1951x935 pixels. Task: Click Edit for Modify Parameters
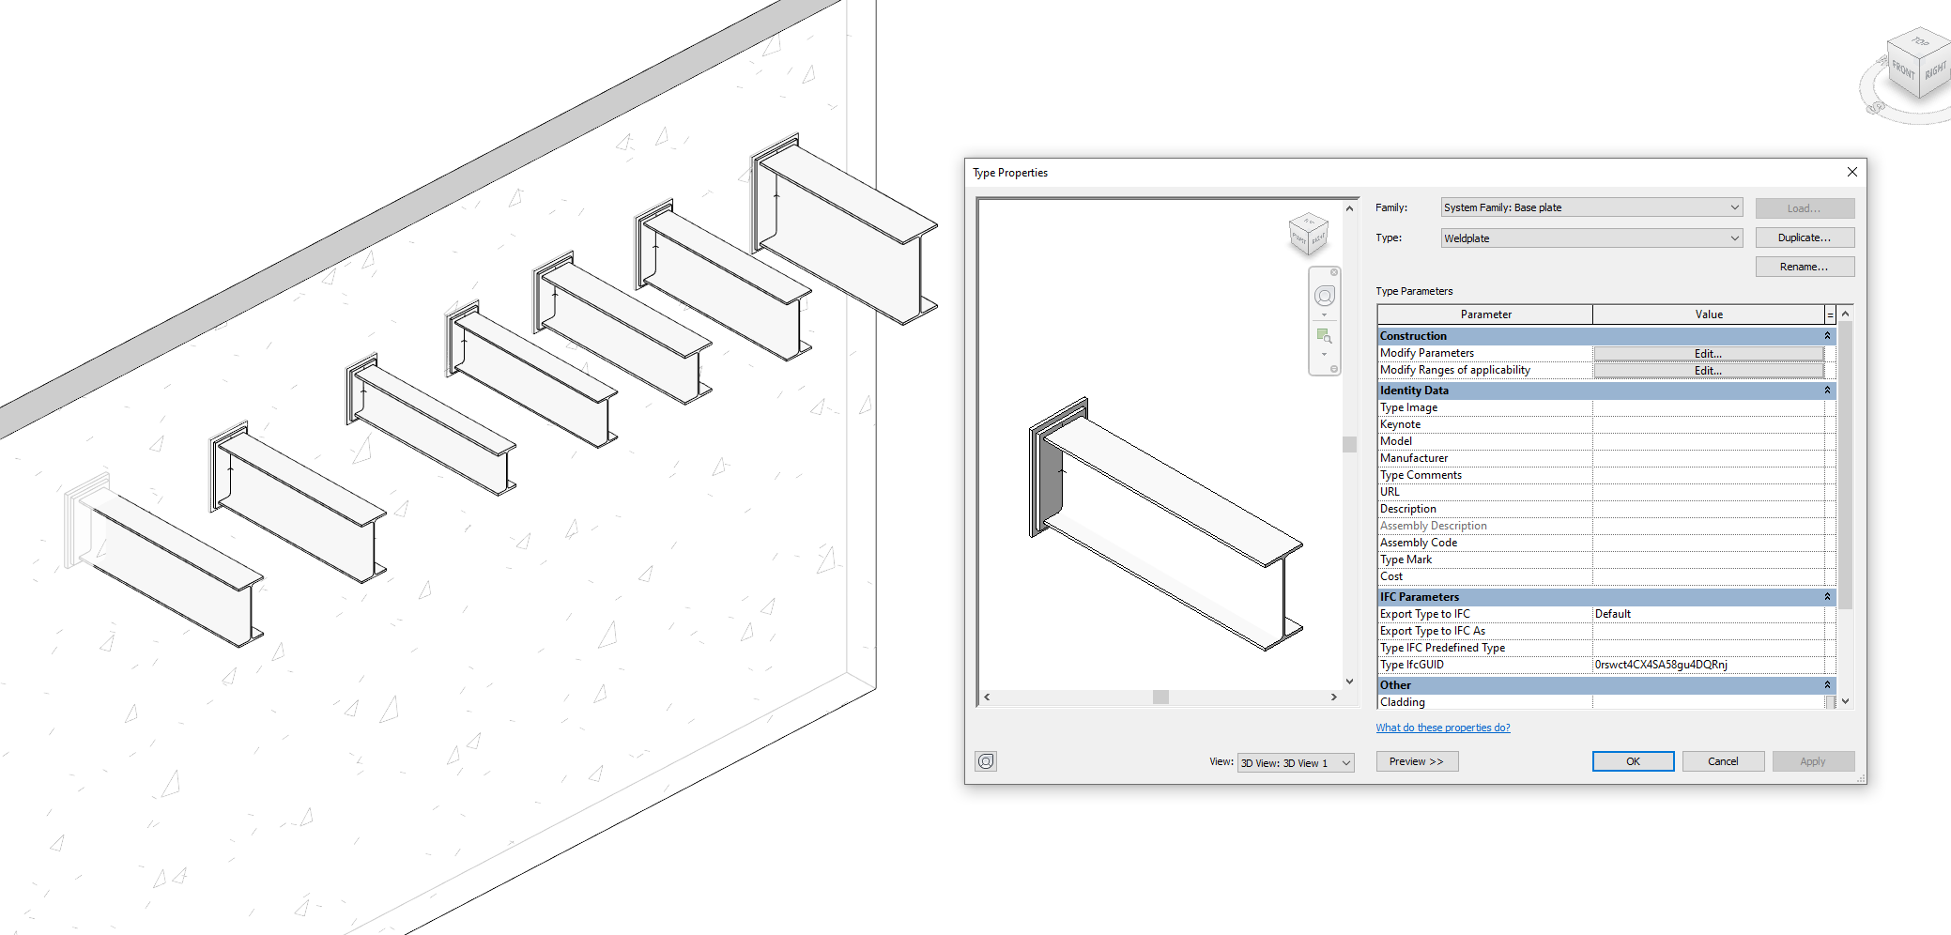(1709, 353)
